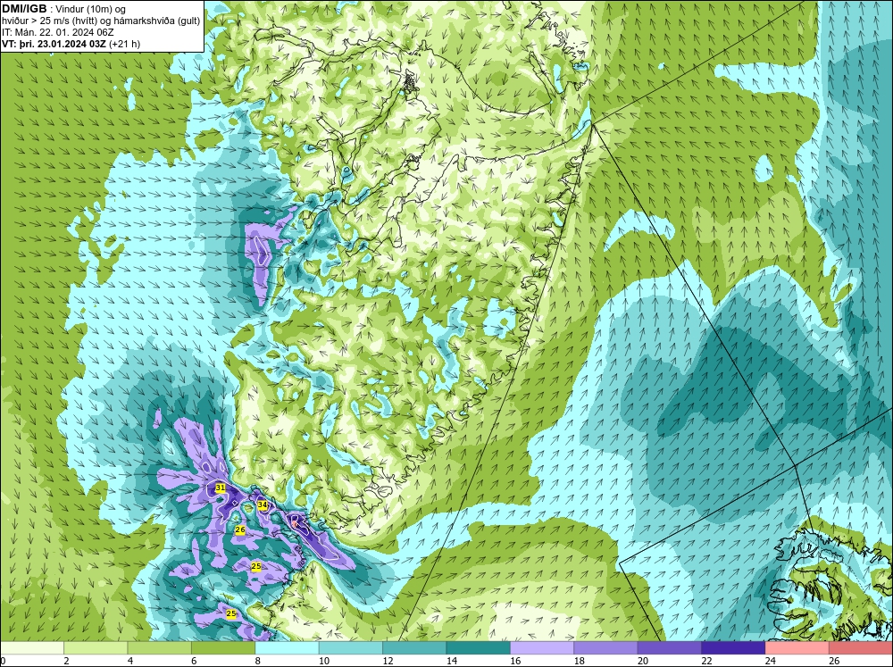
Task: Click the scale value '4'
Action: pos(129,661)
